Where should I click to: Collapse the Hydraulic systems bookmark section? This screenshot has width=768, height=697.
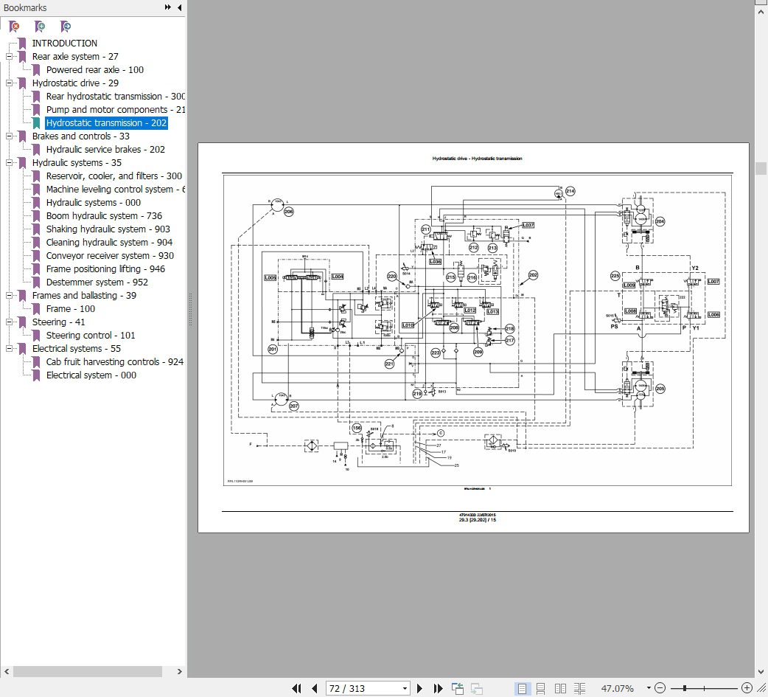click(x=10, y=163)
